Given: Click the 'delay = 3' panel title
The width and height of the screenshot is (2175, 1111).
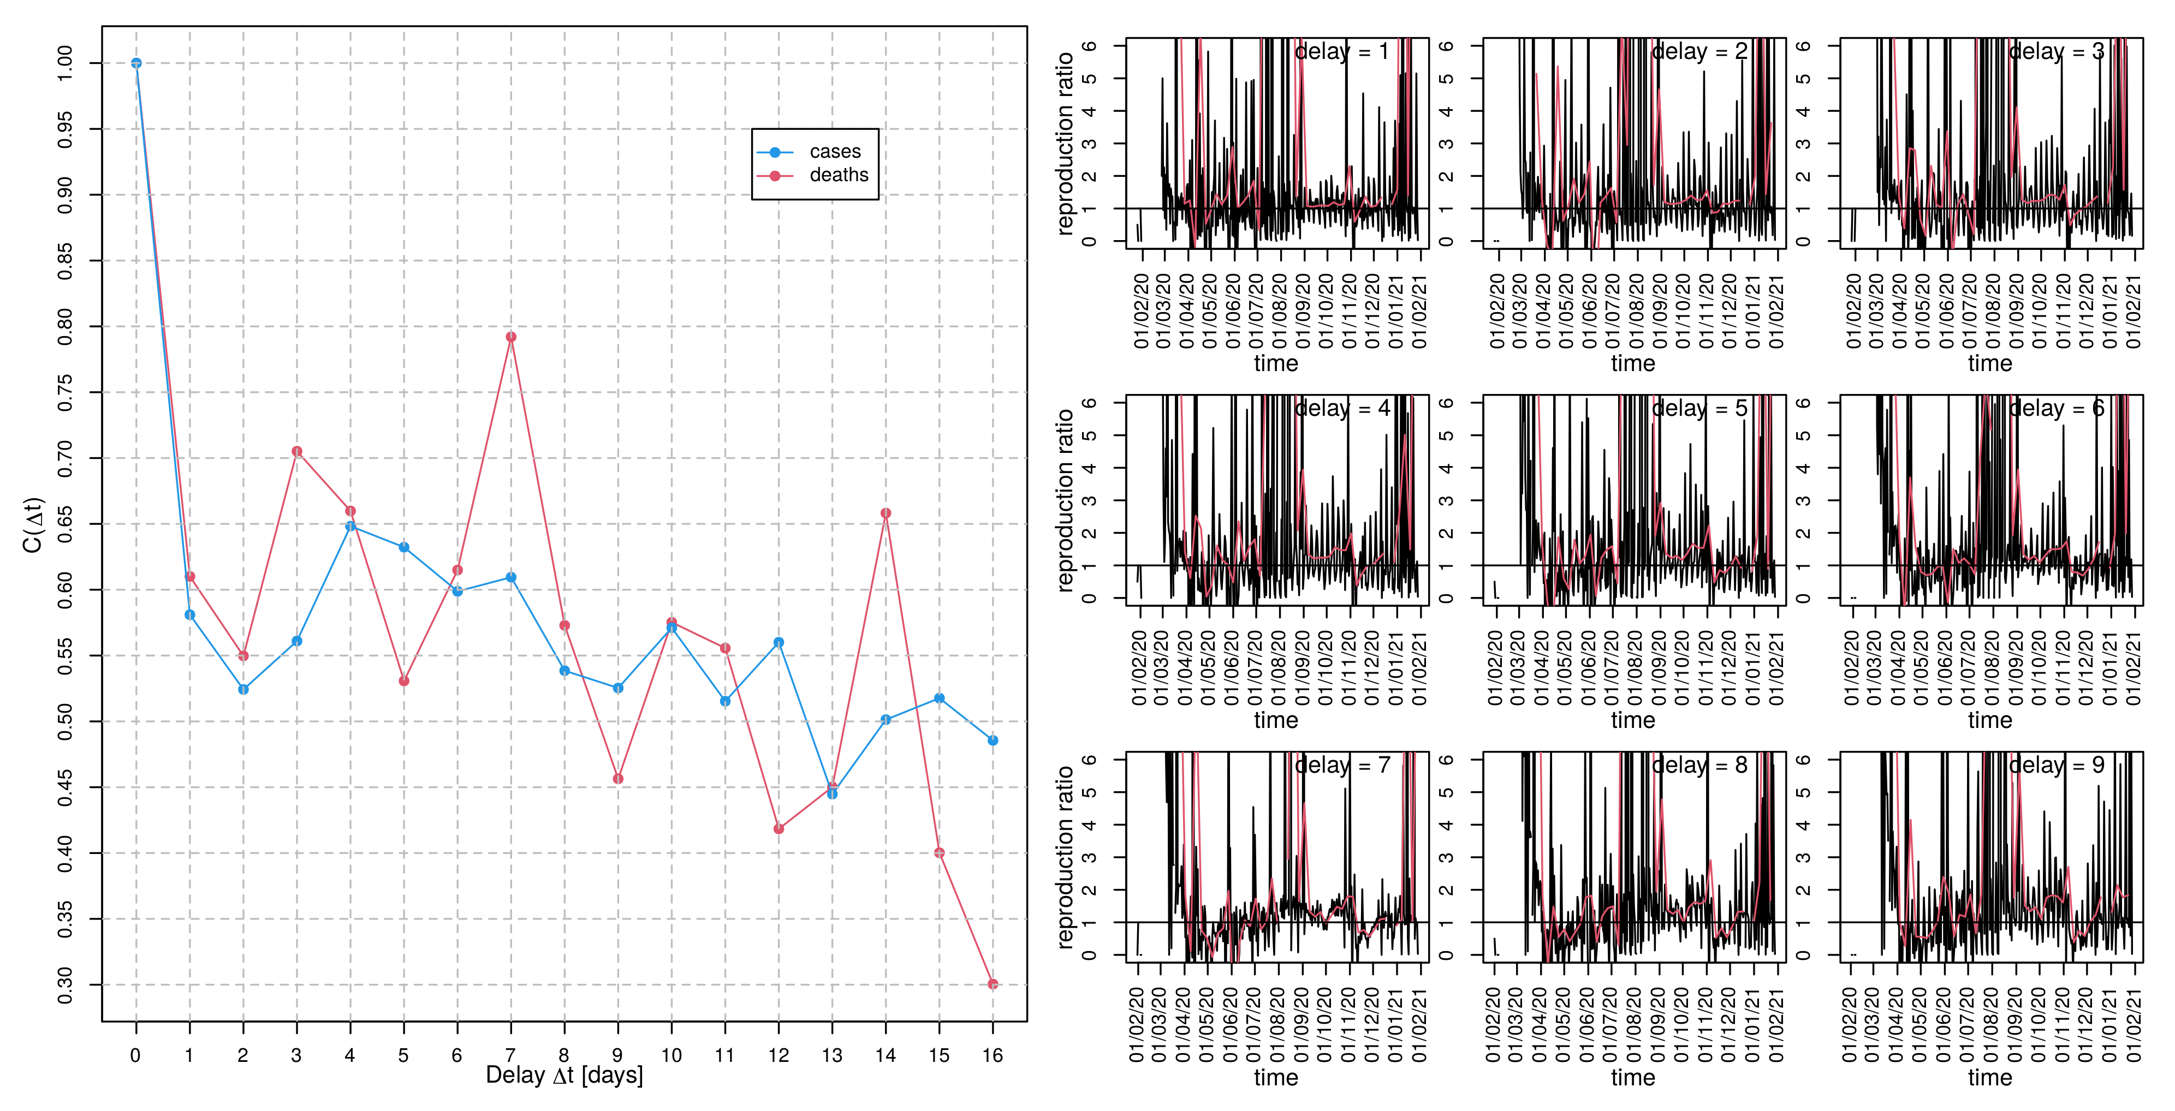Looking at the screenshot, I should (x=2056, y=51).
